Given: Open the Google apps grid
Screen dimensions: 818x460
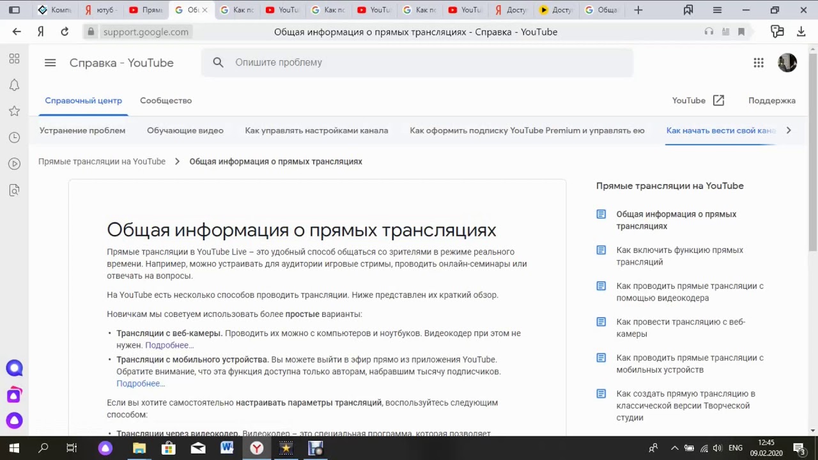Looking at the screenshot, I should pos(759,63).
